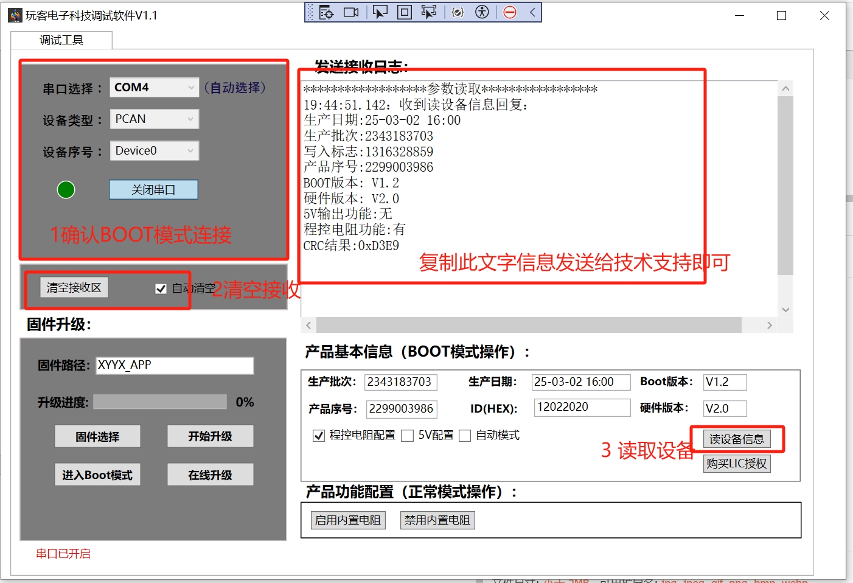Click the video camera icon in debug toolbar
853x583 pixels.
click(x=351, y=12)
